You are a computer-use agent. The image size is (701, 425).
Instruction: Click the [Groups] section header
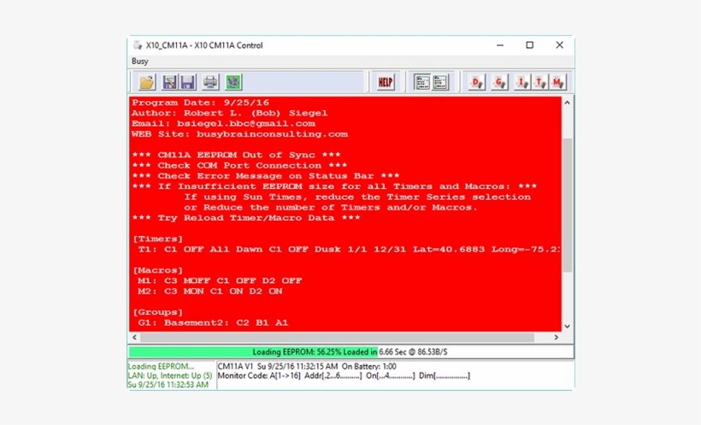point(158,312)
